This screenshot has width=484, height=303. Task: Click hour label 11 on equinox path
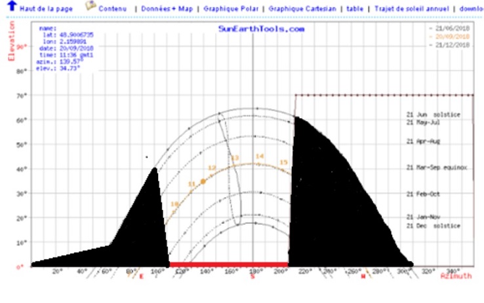point(192,184)
